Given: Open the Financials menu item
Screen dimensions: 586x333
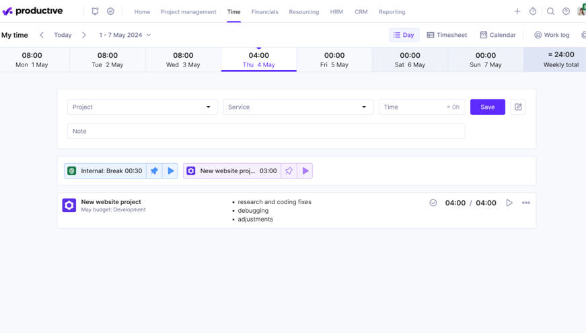Looking at the screenshot, I should tap(264, 12).
